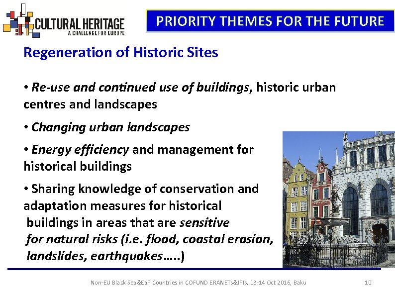
Task: Click the 'landslides, earthquakes.....)' line
Action: point(105,256)
